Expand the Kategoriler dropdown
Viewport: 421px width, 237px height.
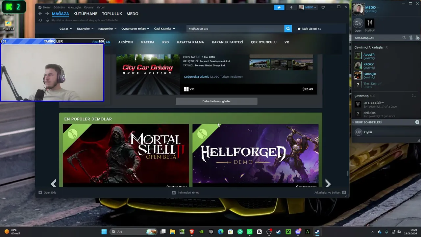click(107, 29)
